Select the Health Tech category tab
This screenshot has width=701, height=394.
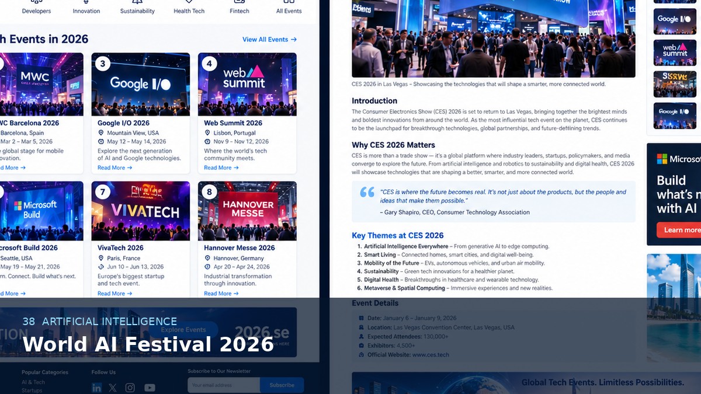click(189, 8)
